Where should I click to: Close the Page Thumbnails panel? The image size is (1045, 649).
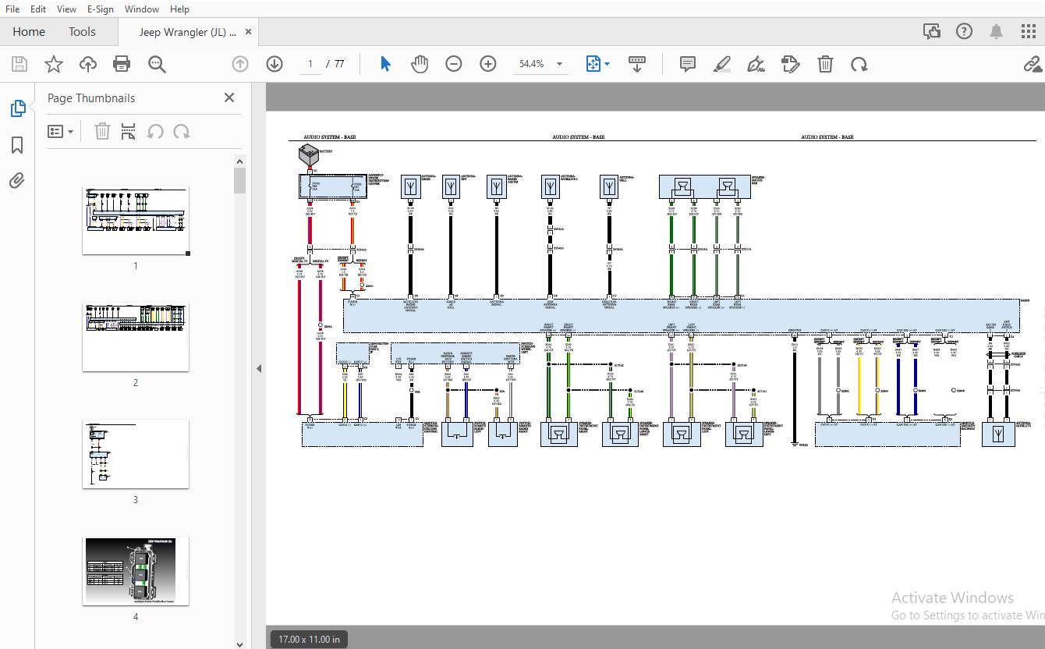229,98
